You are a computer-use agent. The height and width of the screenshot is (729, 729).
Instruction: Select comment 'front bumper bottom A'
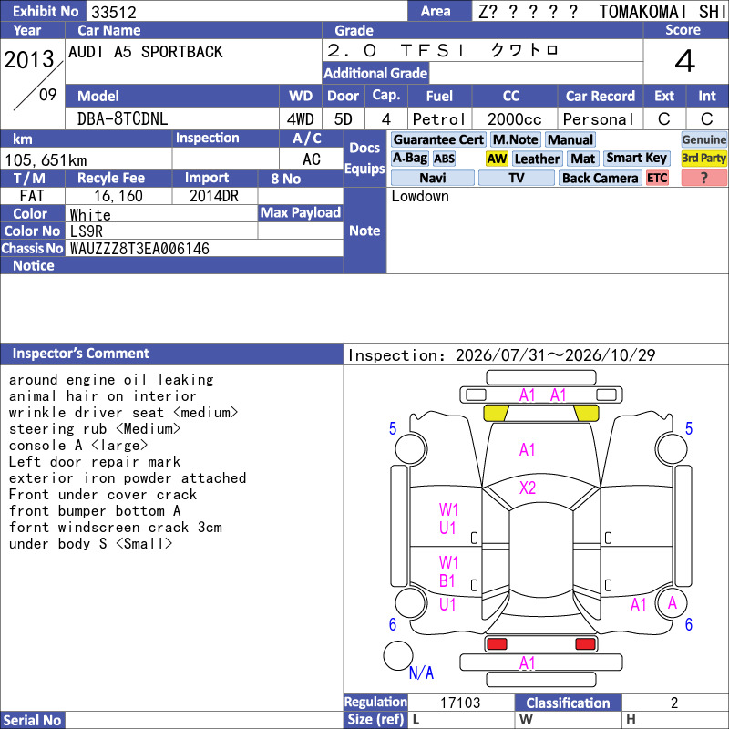95,511
